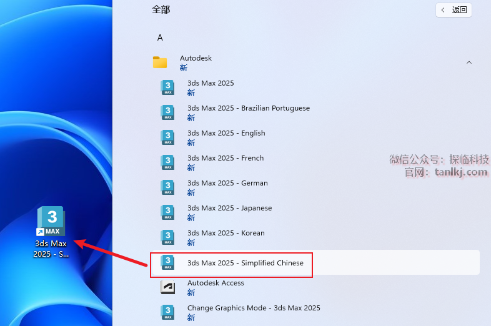Screen dimensions: 491x326
Task: Click the 3ds Max Korean app icon
Action: click(167, 238)
